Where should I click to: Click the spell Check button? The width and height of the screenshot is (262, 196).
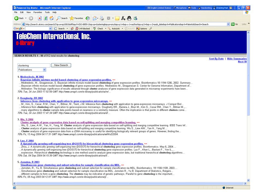coord(98,29)
